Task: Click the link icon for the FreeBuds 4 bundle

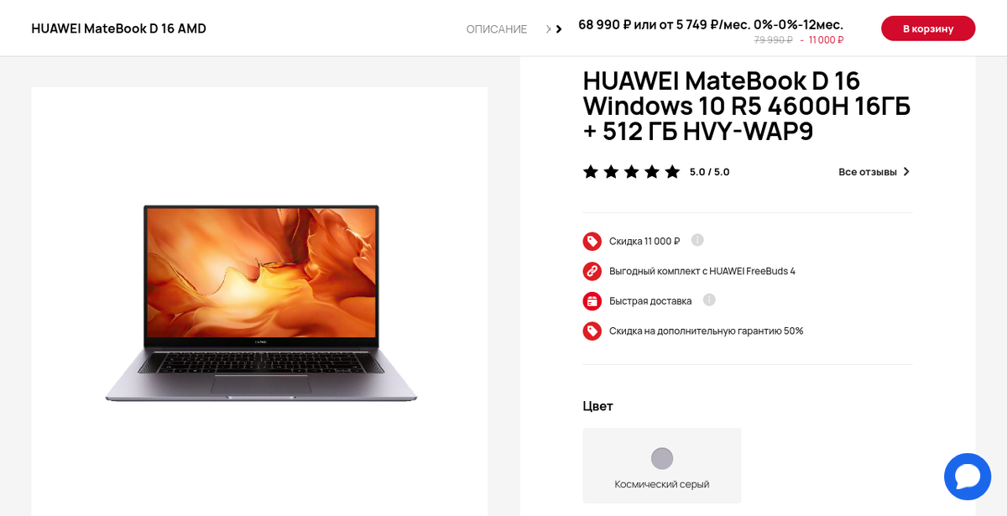Action: coord(592,271)
